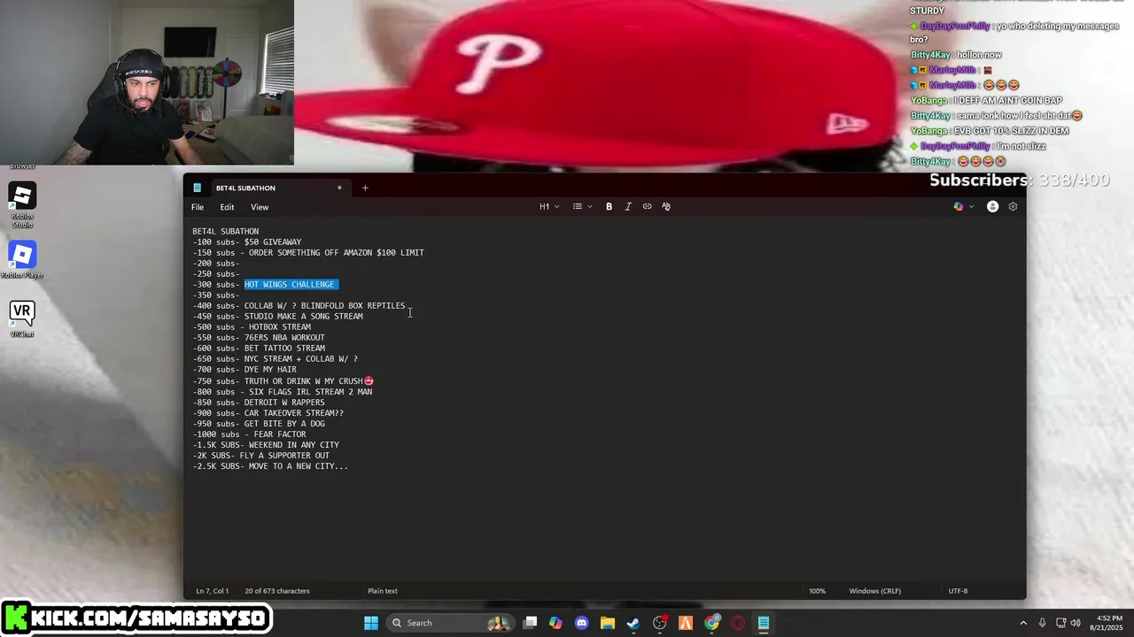Open Discord from the taskbar

(581, 623)
